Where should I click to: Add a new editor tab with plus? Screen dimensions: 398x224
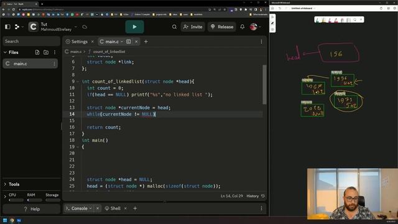(x=146, y=42)
